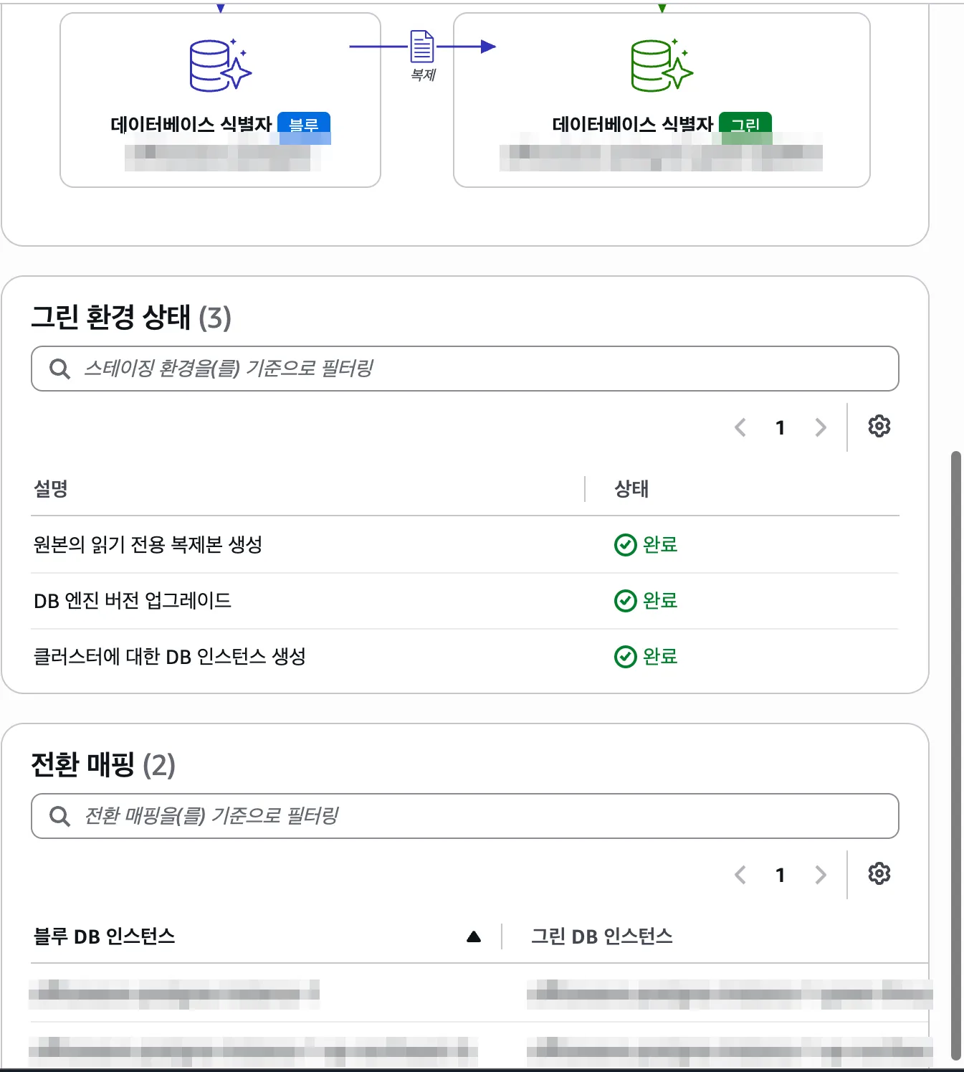Image resolution: width=964 pixels, height=1072 pixels.
Task: Click the 블루 DB 인스턴스 column header text
Action: pyautogui.click(x=105, y=936)
